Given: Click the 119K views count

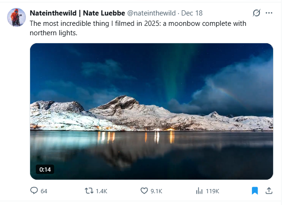Looking at the screenshot, I should 212,191.
